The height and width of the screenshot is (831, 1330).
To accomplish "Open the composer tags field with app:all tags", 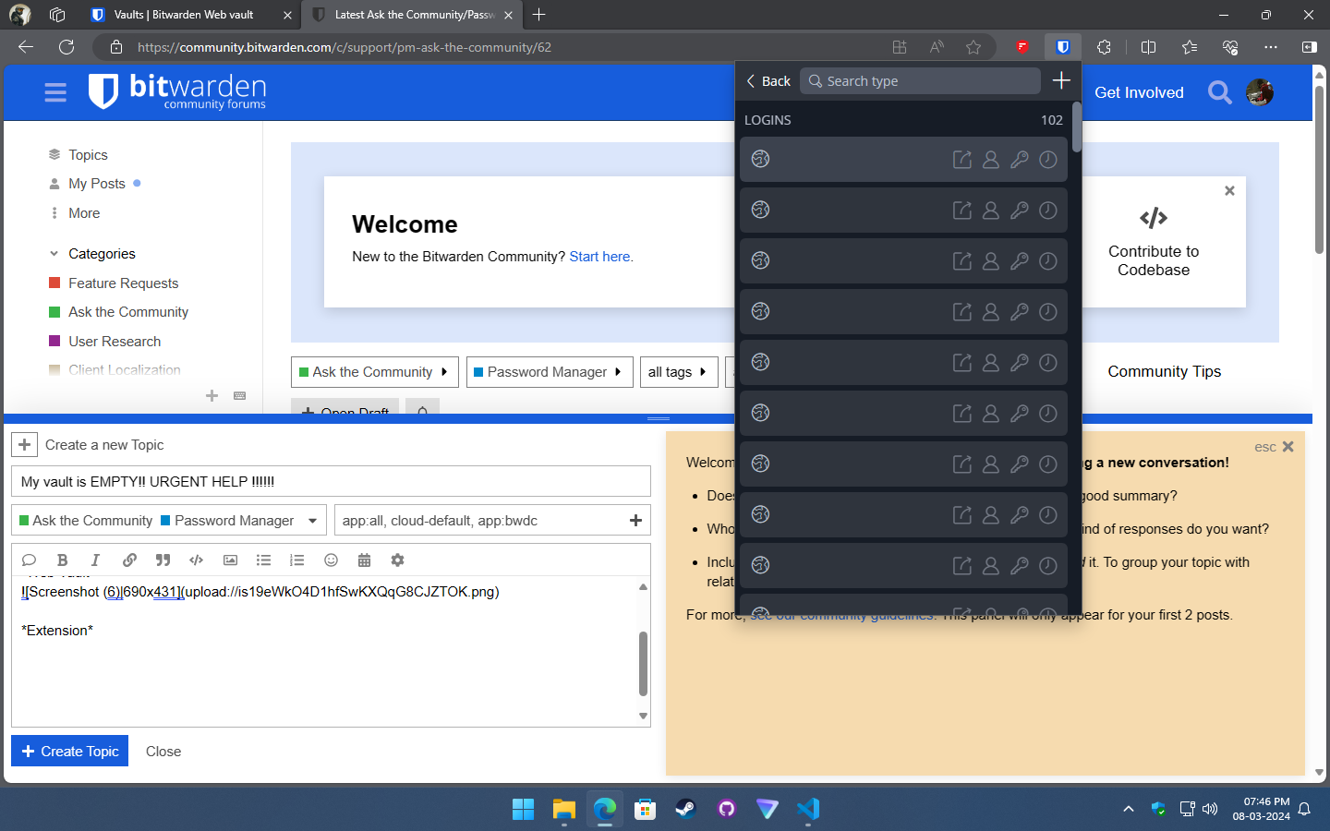I will coord(492,521).
